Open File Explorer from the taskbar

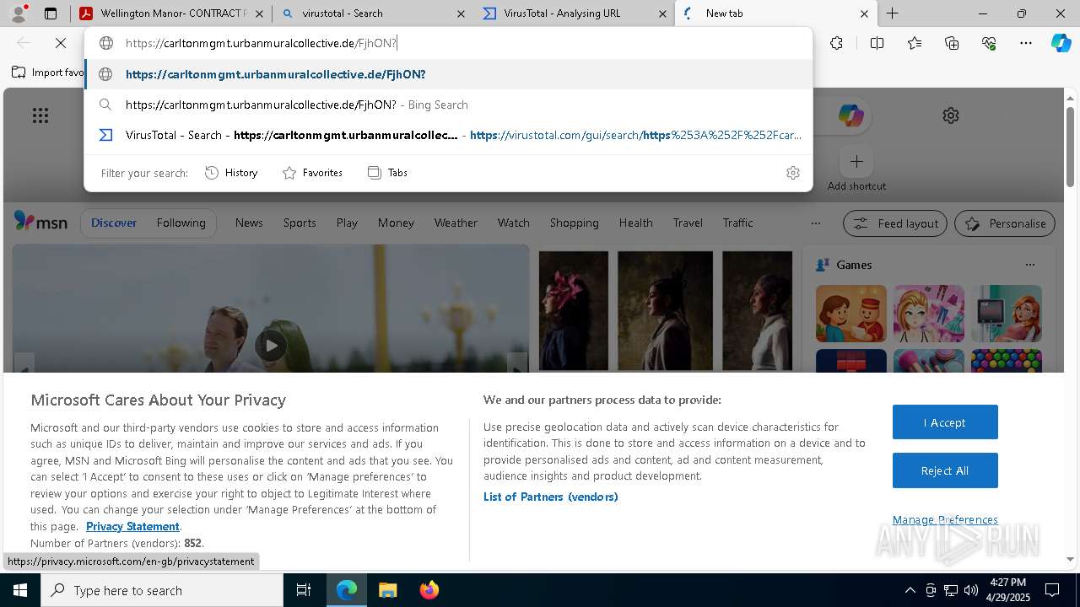pyautogui.click(x=387, y=590)
